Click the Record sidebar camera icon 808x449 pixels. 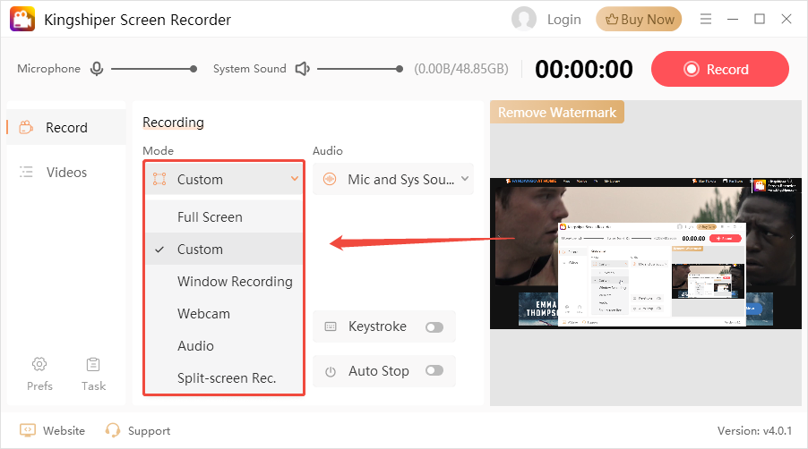coord(26,127)
